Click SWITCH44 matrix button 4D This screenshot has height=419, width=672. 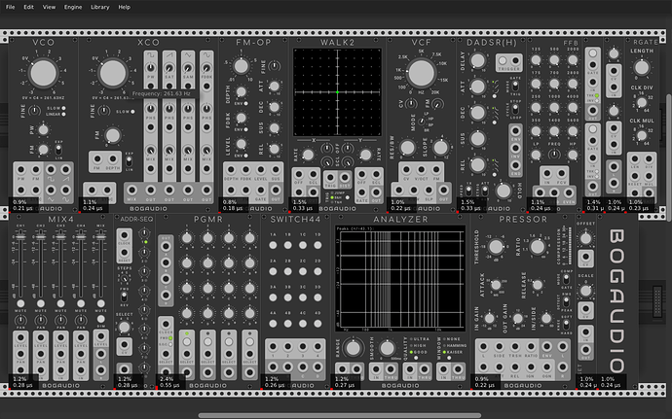pos(317,324)
